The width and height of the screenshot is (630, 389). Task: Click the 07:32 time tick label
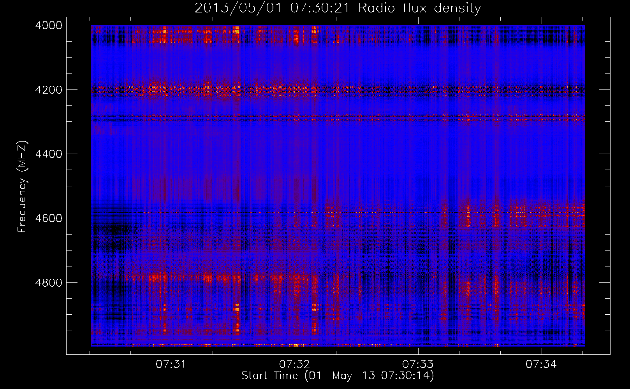pos(294,364)
